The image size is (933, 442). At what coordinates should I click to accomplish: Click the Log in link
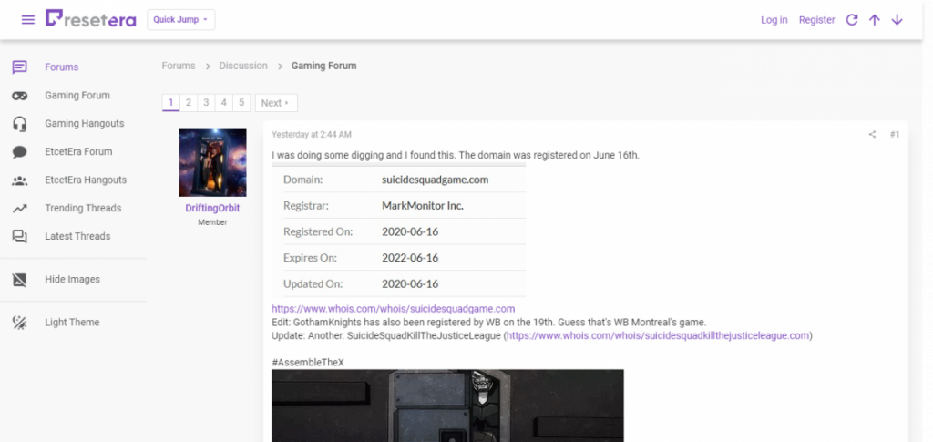tap(774, 20)
